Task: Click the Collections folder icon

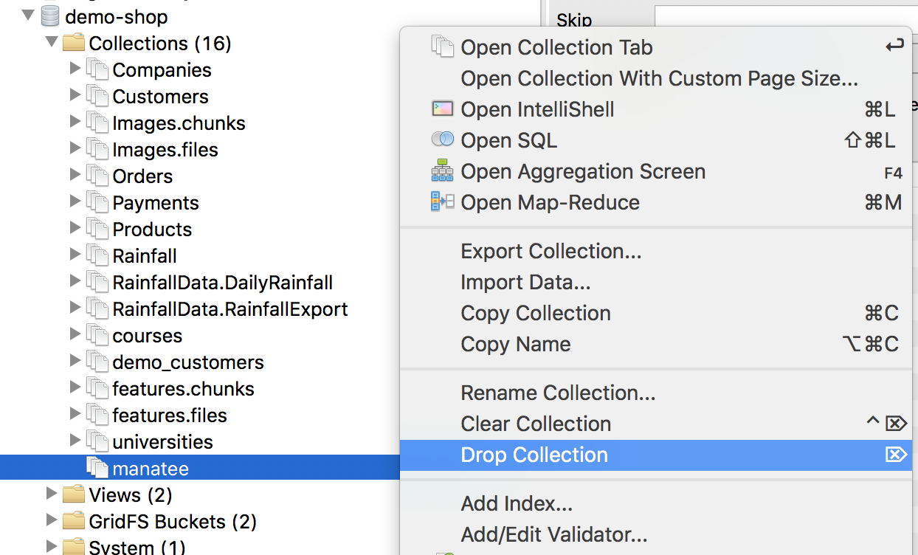Action: [74, 43]
